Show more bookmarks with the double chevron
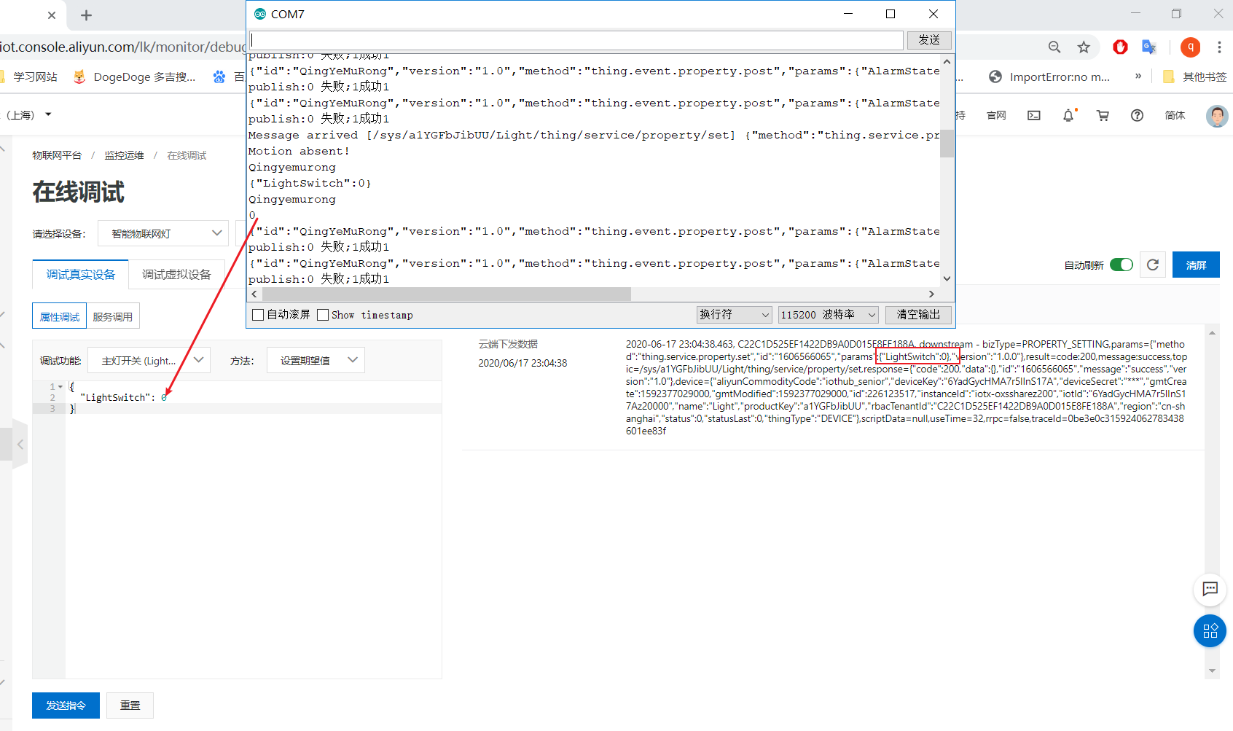 pyautogui.click(x=1138, y=76)
